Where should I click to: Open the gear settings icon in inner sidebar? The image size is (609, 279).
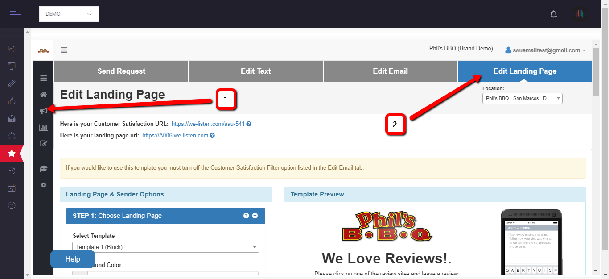pyautogui.click(x=43, y=185)
